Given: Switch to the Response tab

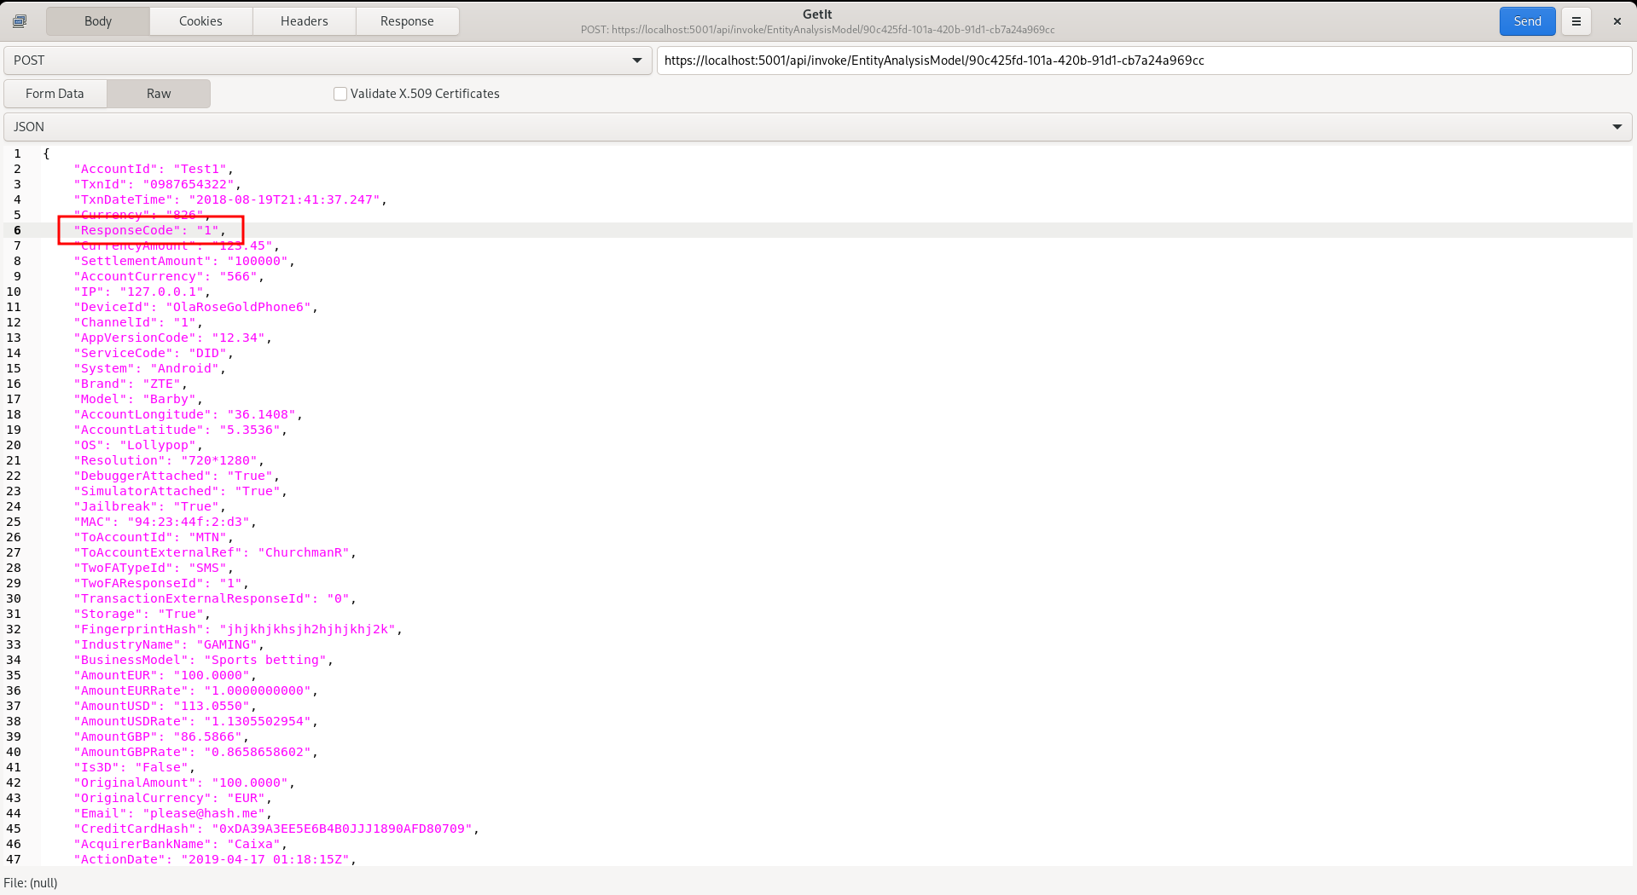Looking at the screenshot, I should coord(407,21).
